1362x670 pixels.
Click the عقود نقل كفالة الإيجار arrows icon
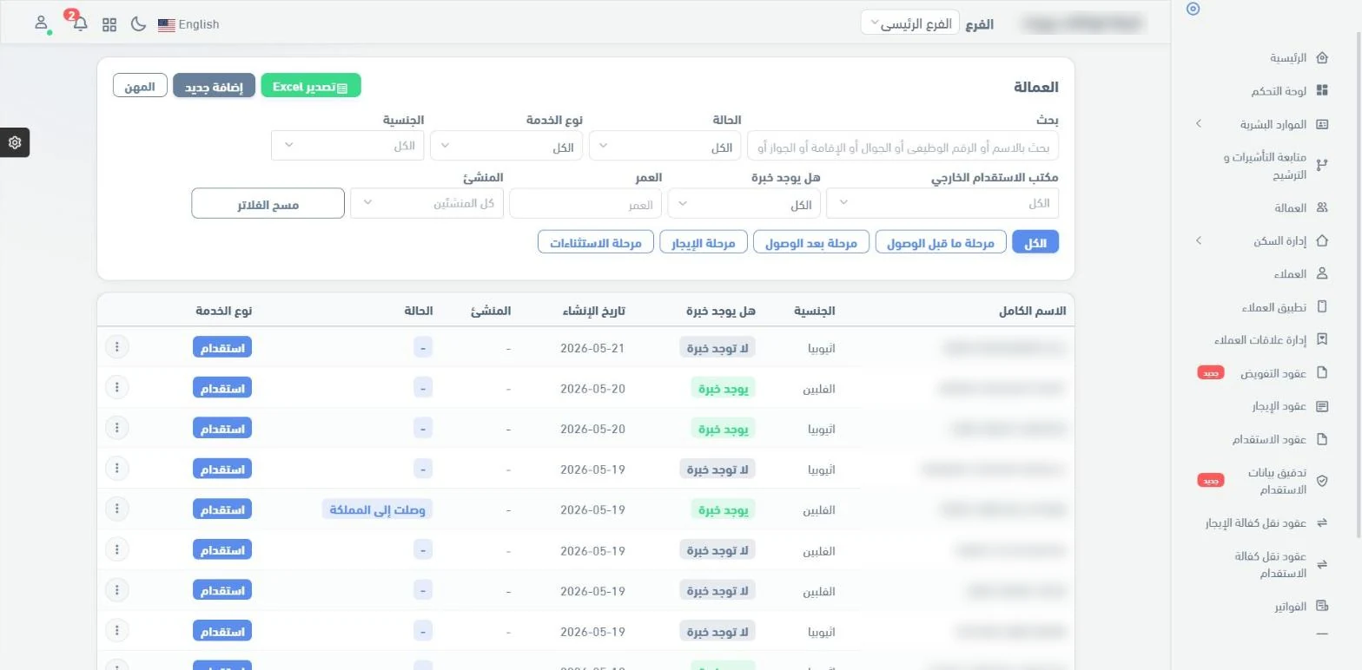[x=1322, y=522]
